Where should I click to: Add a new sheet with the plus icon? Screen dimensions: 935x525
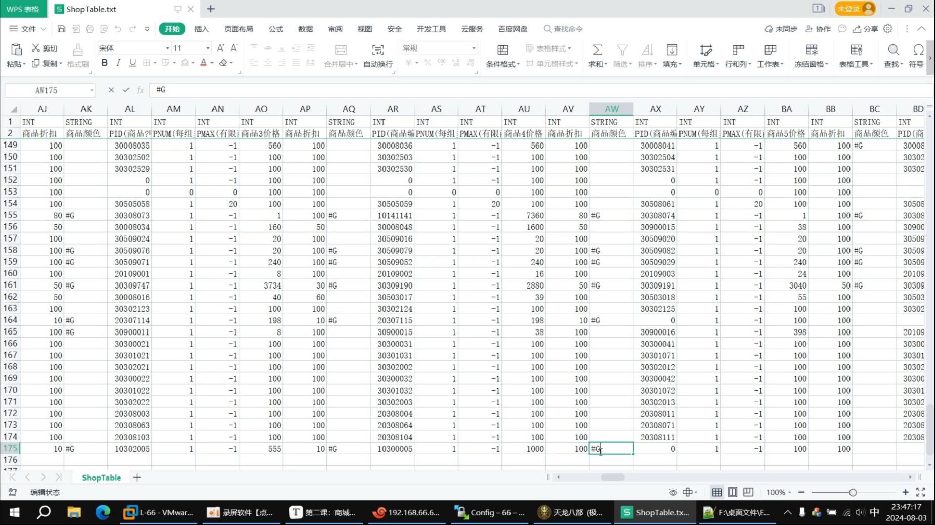tap(137, 477)
